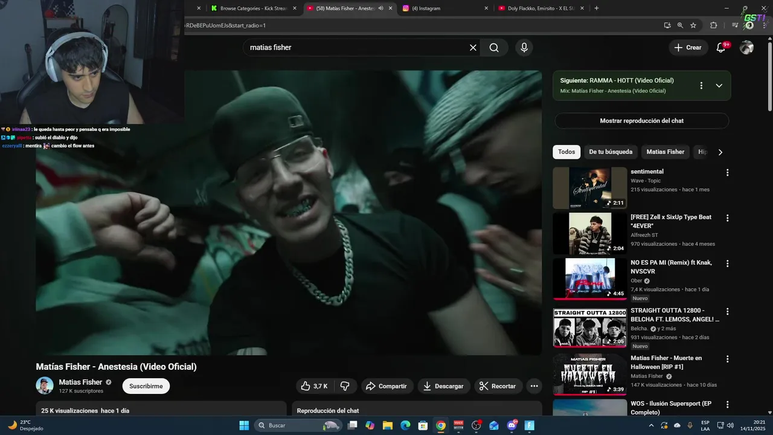Viewport: 773px width, 435px height.
Task: Click the main Anestesia video player
Action: point(289,213)
